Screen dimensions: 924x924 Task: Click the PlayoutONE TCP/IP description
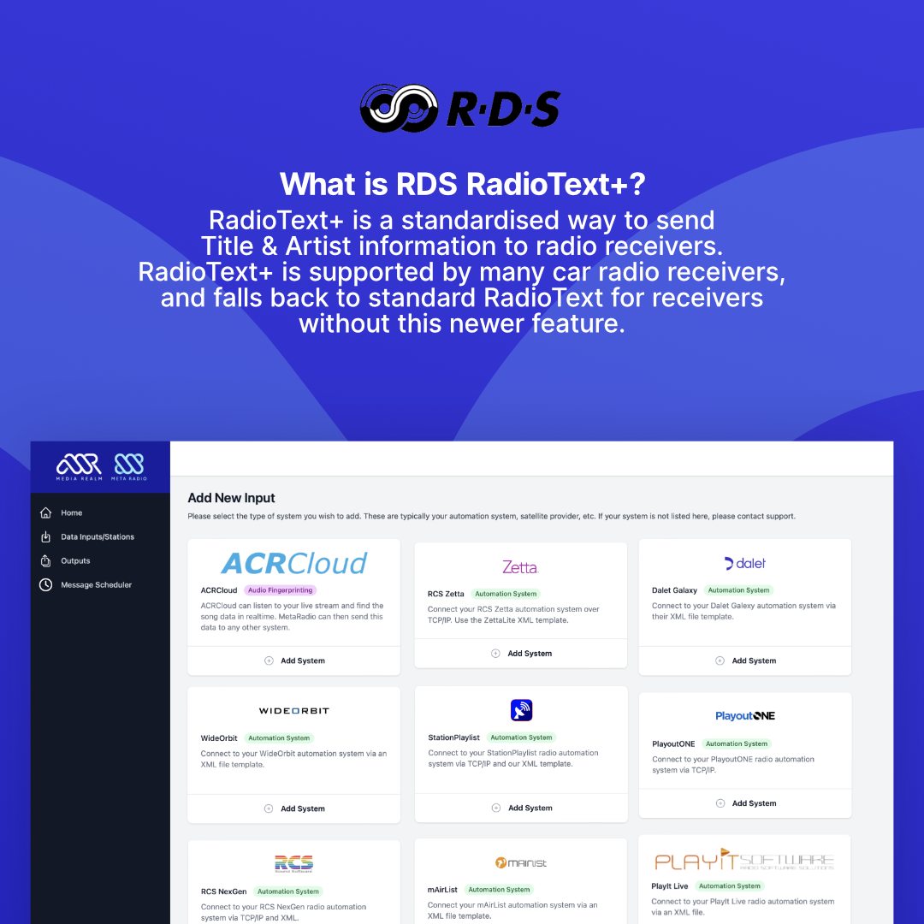point(733,765)
